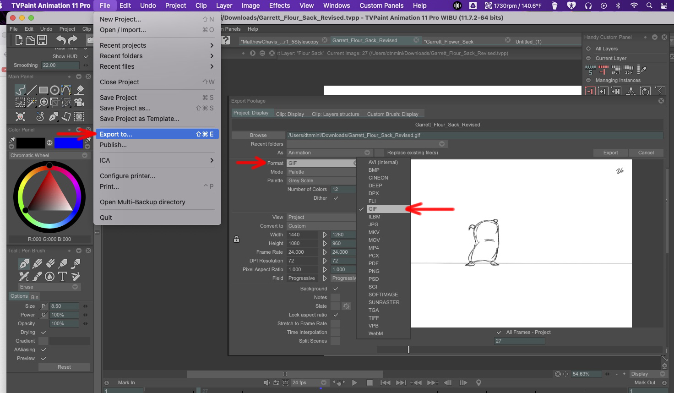Select the Magic wand selection tool
674x393 pixels.
(x=32, y=102)
